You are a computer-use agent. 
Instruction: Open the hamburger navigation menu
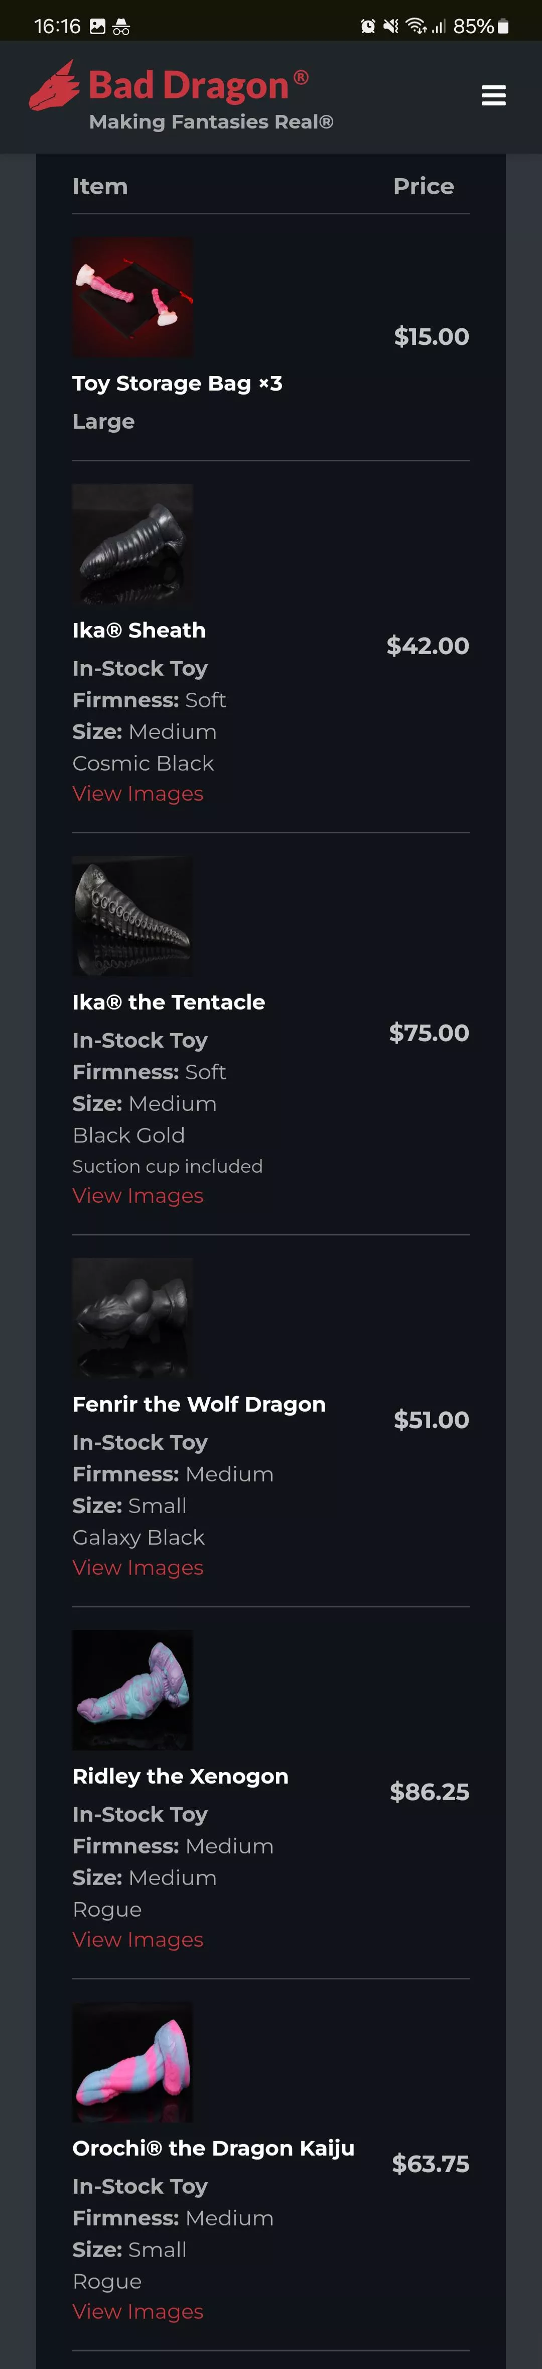click(493, 96)
